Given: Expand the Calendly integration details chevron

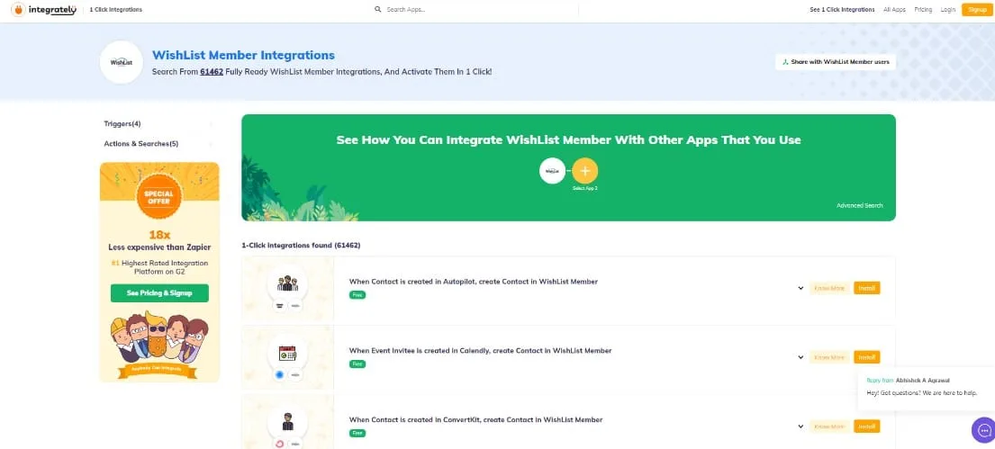Looking at the screenshot, I should 801,357.
